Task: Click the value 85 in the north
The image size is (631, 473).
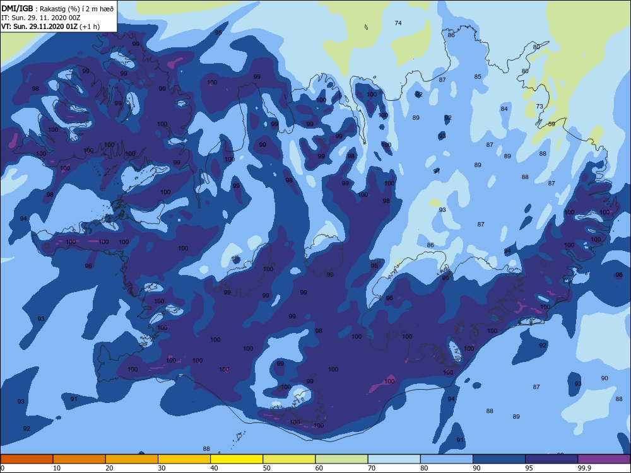Action: pos(478,77)
